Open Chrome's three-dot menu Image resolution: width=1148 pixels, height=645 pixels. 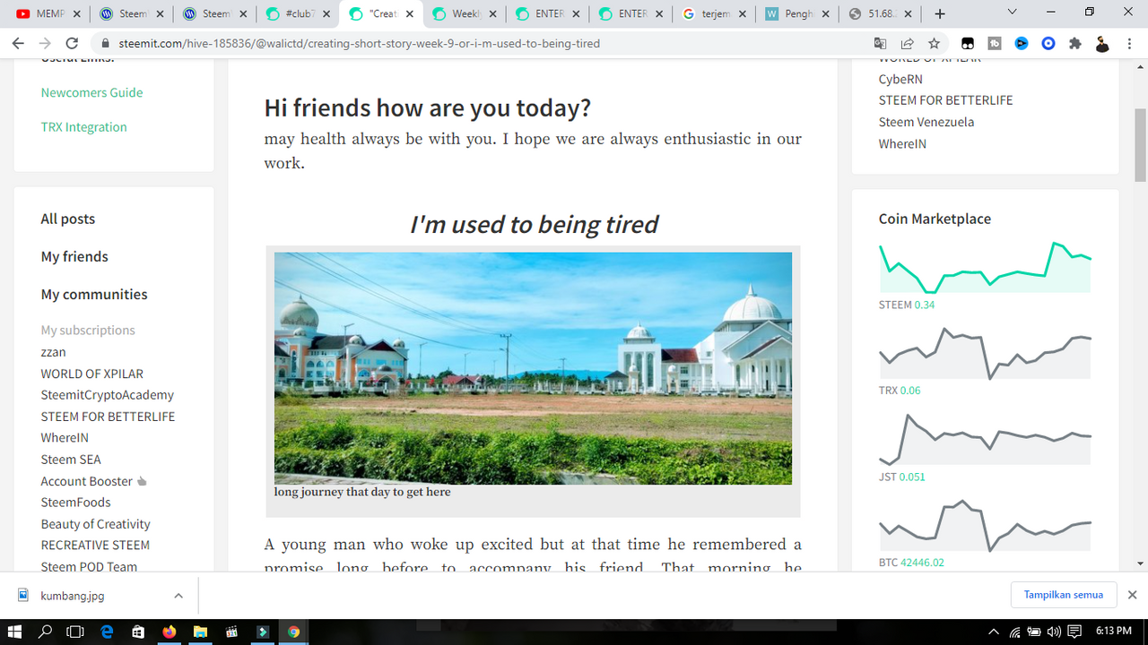pyautogui.click(x=1130, y=43)
